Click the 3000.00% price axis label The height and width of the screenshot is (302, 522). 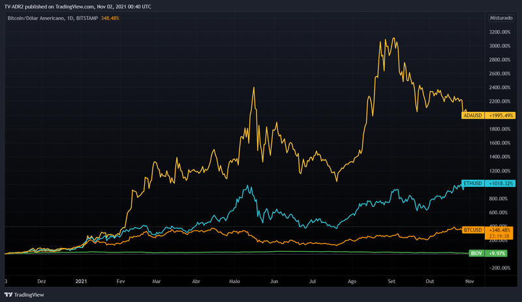pos(500,46)
